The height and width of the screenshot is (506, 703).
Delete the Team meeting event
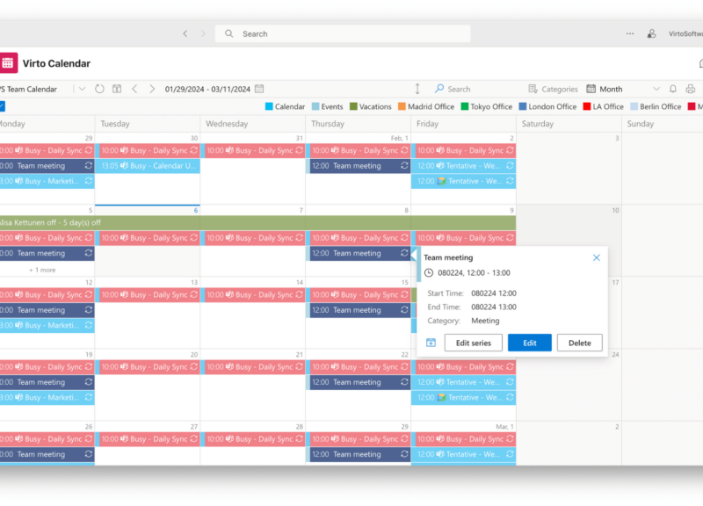tap(580, 343)
